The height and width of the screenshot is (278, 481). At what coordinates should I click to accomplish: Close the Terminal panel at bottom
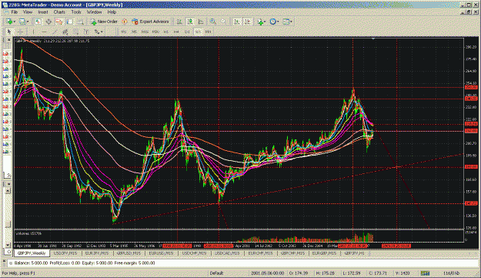pos(4,260)
